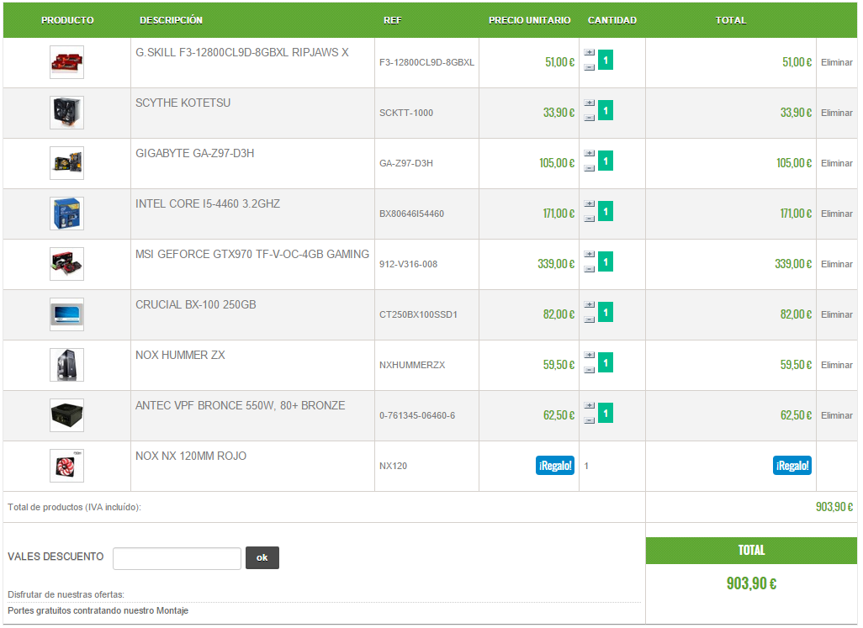Decrease quantity of Gigabyte GA-Z97-D3H
Viewport: 863px width, 628px height.
click(x=590, y=168)
